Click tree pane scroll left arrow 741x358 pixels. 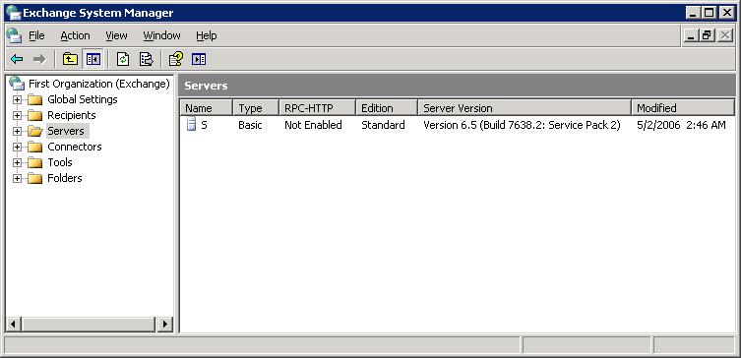pos(13,324)
